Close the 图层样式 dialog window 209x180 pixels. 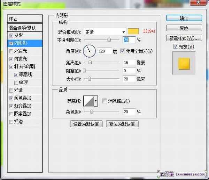tap(198, 2)
